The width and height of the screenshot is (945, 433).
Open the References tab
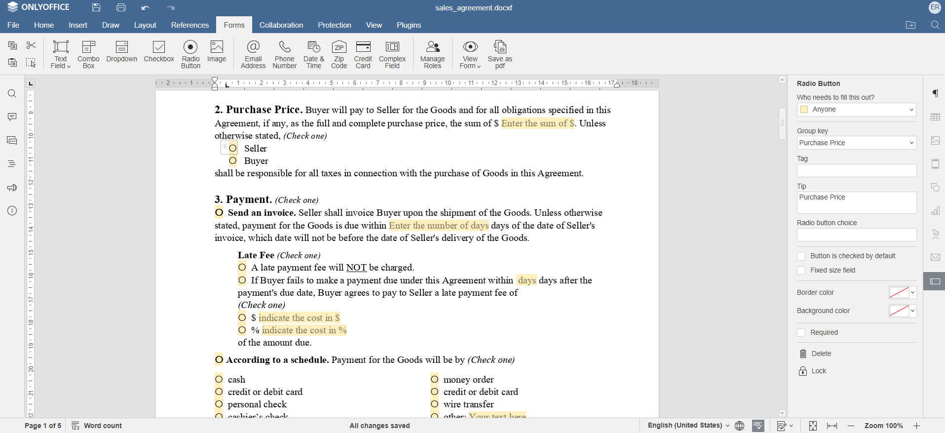point(190,25)
